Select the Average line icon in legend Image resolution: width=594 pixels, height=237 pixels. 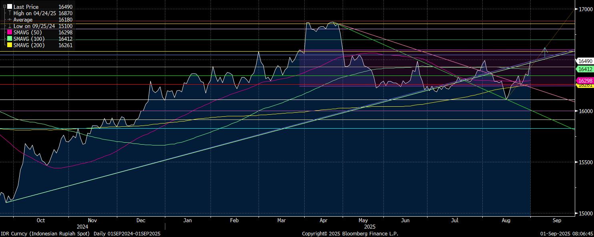tap(10, 20)
